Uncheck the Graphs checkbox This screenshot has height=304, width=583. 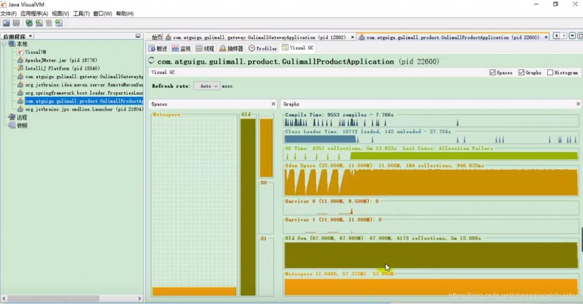coord(522,72)
